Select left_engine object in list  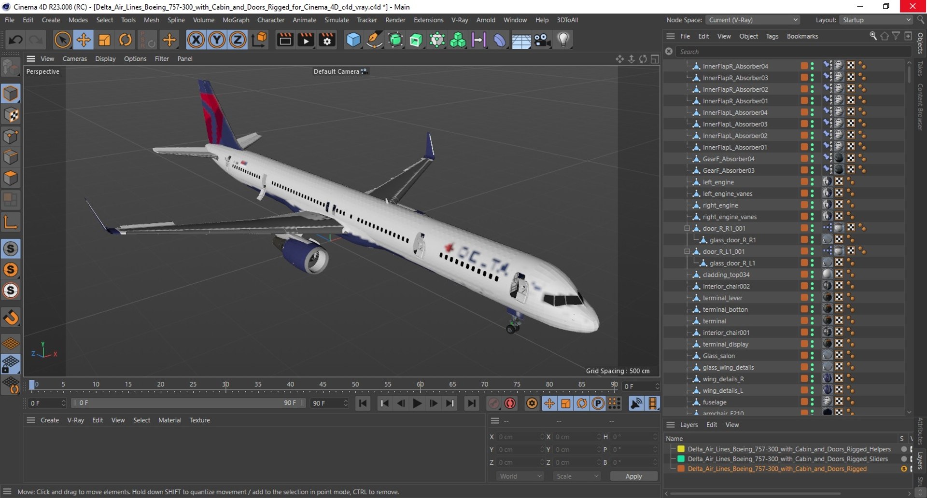[718, 182]
